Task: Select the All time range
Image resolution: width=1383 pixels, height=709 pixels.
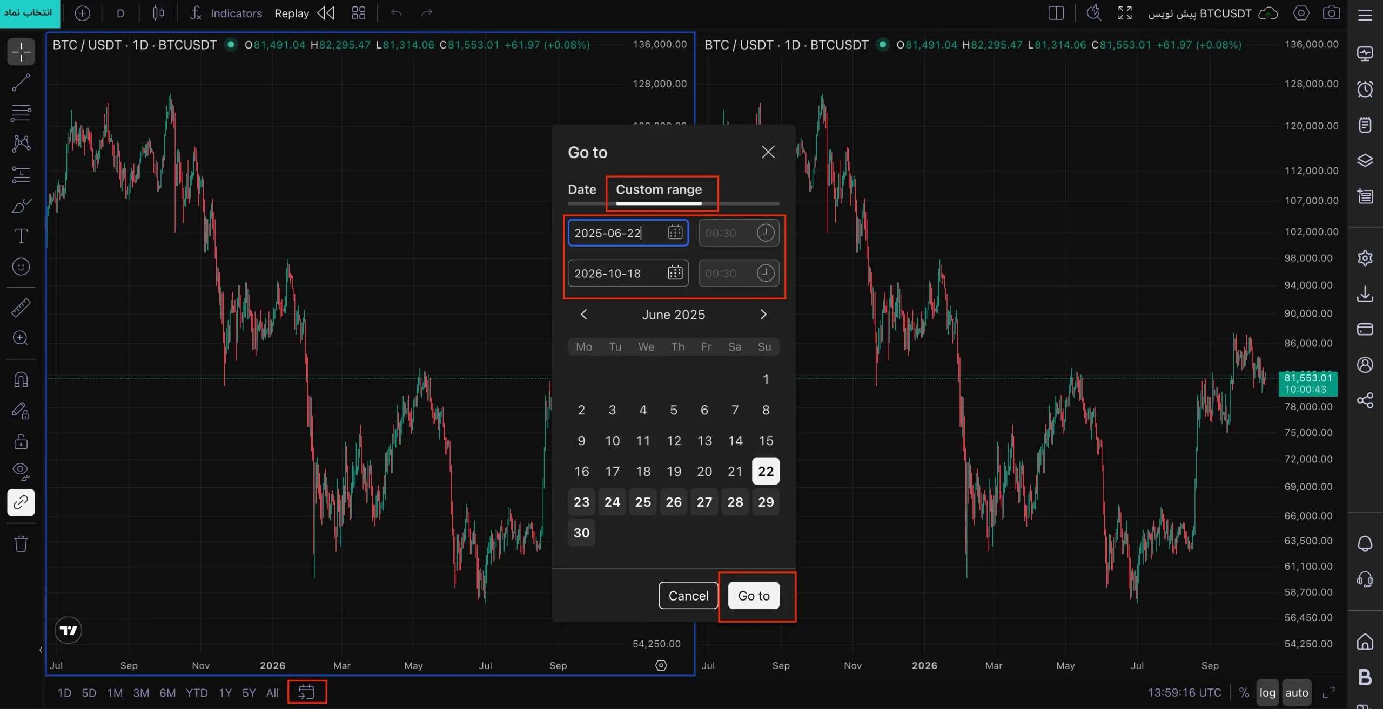Action: [x=272, y=693]
